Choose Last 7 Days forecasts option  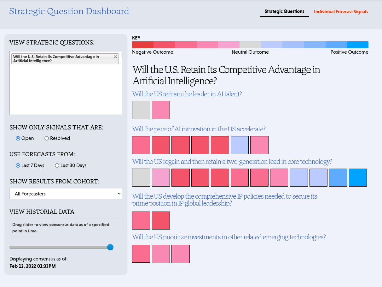tap(18, 165)
